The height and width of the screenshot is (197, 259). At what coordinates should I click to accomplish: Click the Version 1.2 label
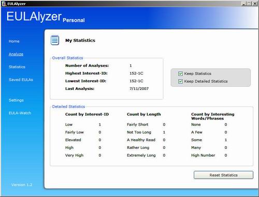[x=22, y=185]
